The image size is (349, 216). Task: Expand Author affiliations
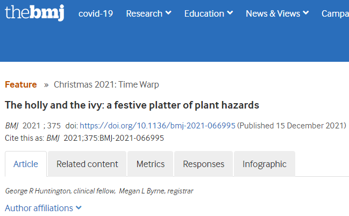(43, 208)
